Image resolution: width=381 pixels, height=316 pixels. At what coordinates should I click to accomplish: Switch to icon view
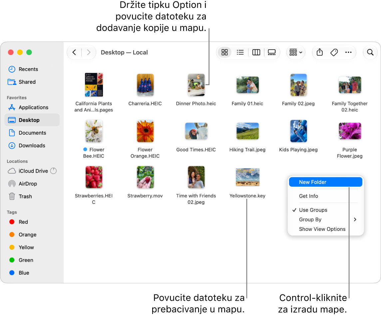point(224,52)
